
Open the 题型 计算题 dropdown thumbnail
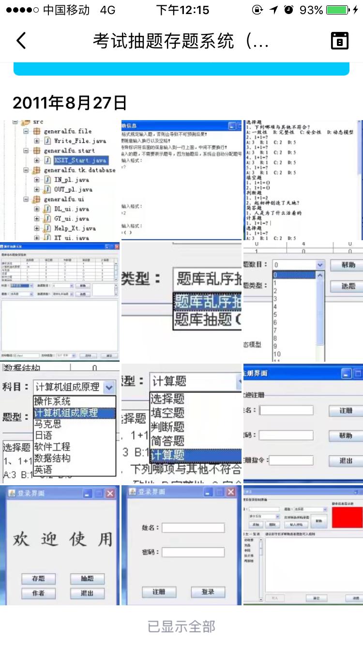pyautogui.click(x=181, y=424)
